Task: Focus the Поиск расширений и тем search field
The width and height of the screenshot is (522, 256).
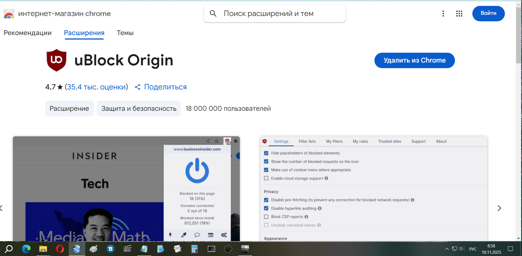Action: point(275,13)
